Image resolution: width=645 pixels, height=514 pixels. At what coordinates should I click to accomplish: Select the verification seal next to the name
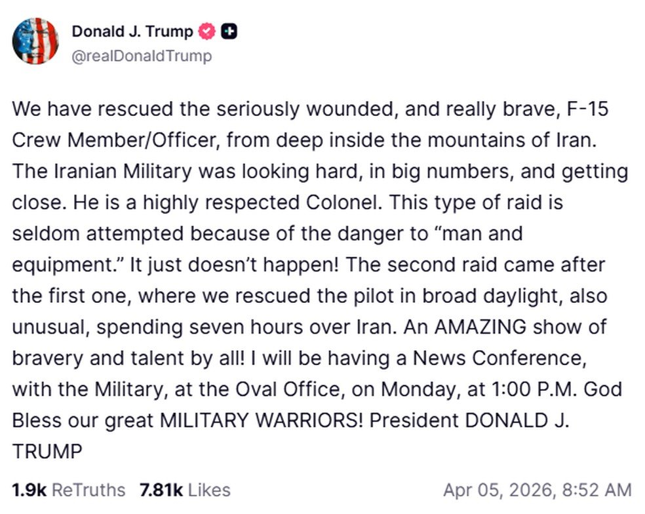pyautogui.click(x=206, y=31)
